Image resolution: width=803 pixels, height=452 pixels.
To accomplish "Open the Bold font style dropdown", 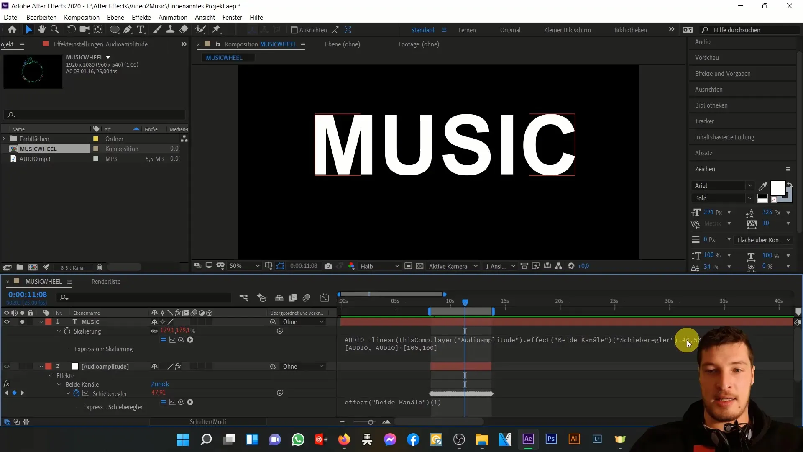I will (x=723, y=198).
